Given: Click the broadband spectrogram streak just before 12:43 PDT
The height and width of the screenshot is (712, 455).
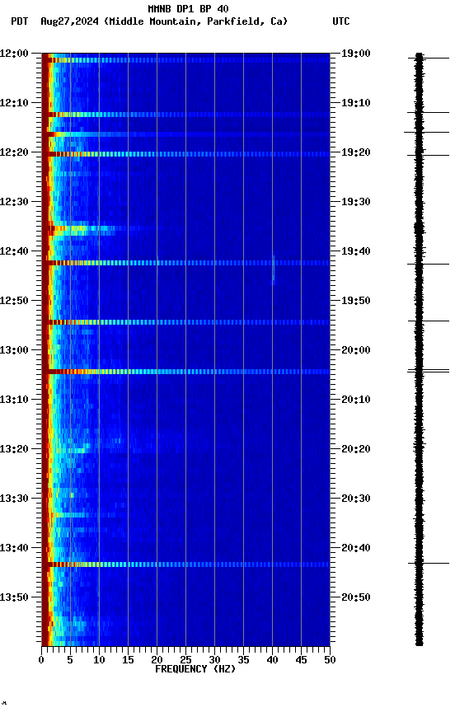Looking at the screenshot, I should [185, 263].
